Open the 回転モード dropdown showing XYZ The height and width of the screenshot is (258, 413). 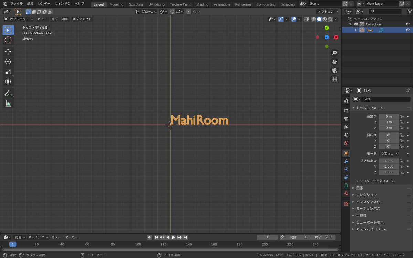click(x=389, y=153)
